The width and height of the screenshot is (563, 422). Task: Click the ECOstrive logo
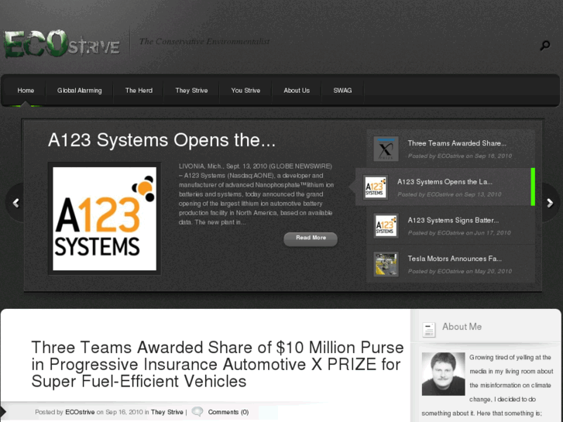point(62,44)
